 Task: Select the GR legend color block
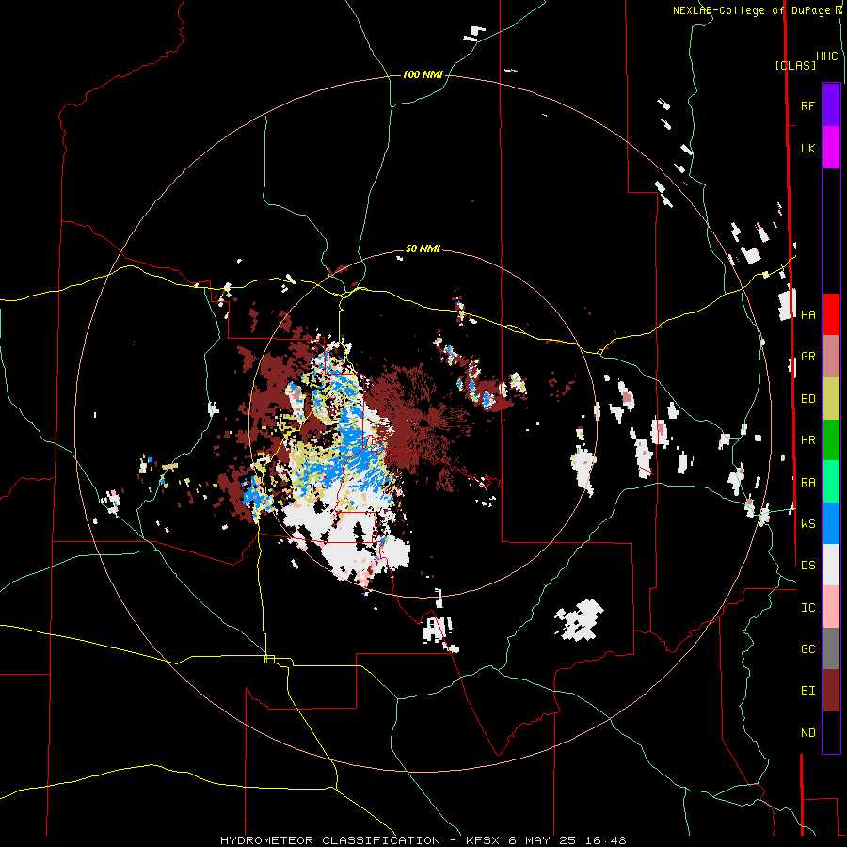point(831,357)
